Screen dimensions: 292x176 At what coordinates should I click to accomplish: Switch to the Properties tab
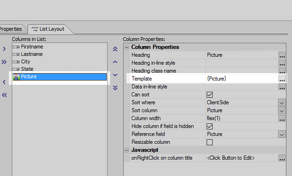point(11,29)
